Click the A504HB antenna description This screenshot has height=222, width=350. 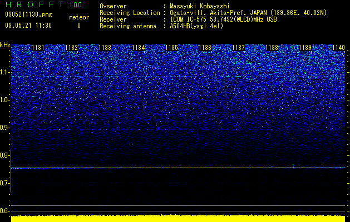pos(196,26)
